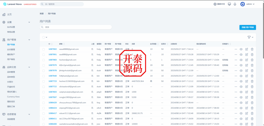This screenshot has height=126, width=264.
Task: Open more actions for user 1087992
Action: pos(236,49)
